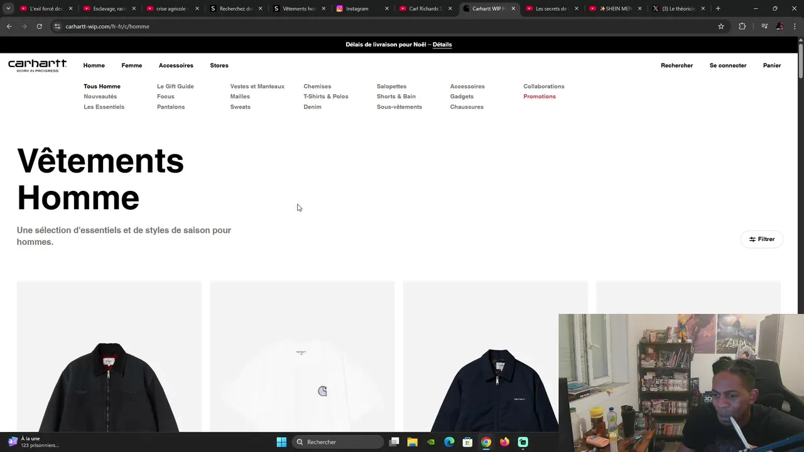Open Shorts & Bain category
Screen dimensions: 804x452
(x=396, y=97)
